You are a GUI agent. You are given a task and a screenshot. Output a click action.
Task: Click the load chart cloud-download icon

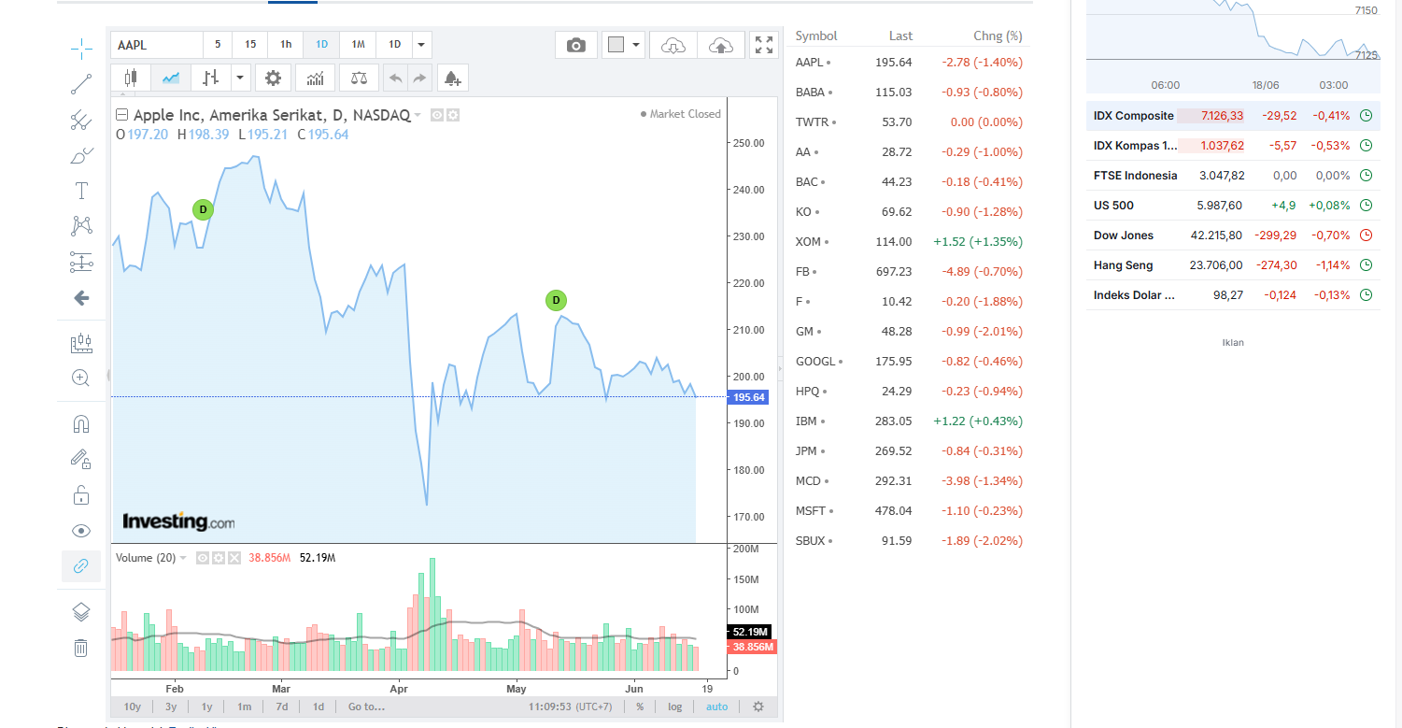click(673, 45)
